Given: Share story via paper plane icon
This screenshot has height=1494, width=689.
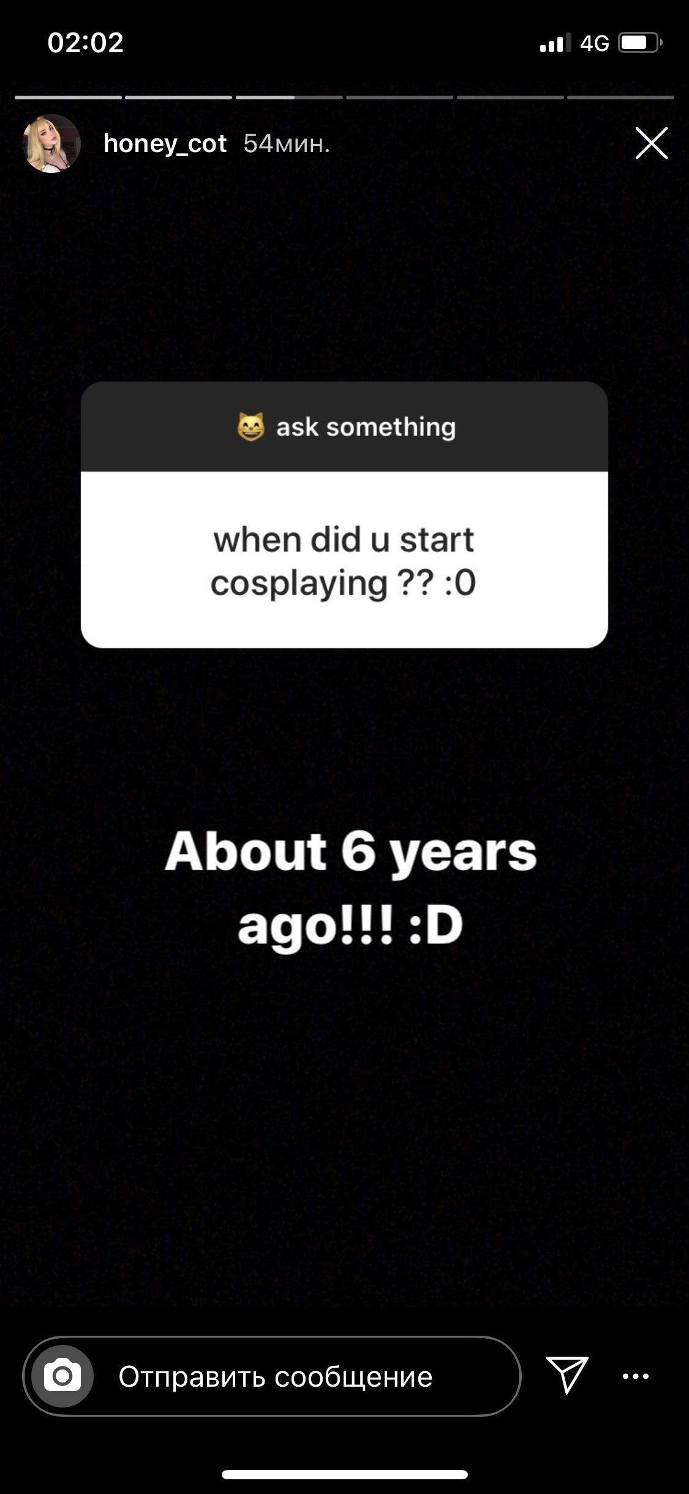Looking at the screenshot, I should pos(567,1374).
